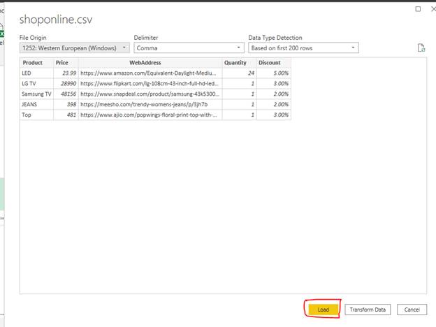Click the Samsung TV 2.00% discount cell
The image size is (436, 327).
point(274,94)
